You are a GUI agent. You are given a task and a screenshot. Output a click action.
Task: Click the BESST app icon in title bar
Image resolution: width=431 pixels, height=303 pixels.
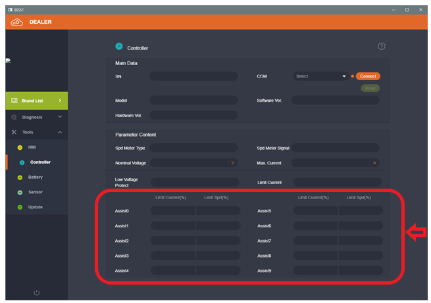10,10
